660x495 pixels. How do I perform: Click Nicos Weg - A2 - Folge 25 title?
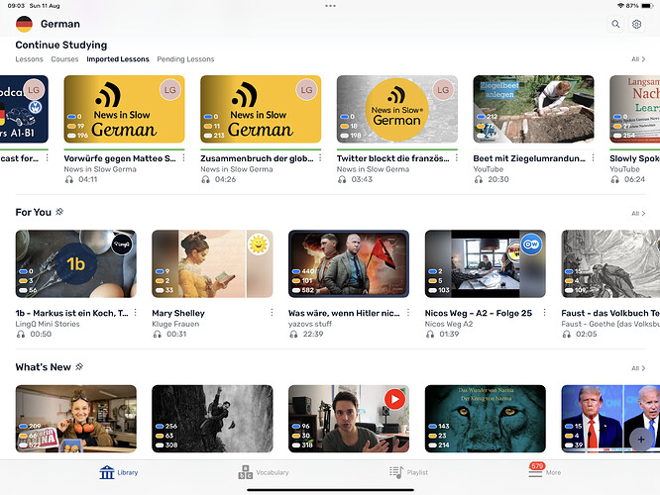point(479,313)
